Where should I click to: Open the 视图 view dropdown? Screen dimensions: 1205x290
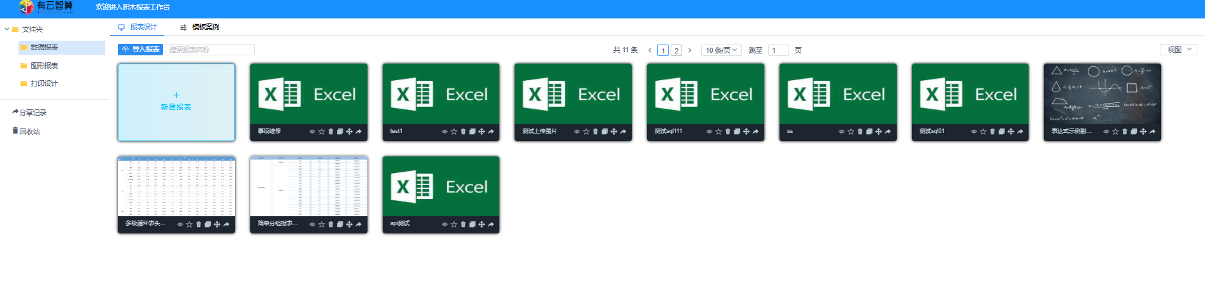click(1178, 50)
